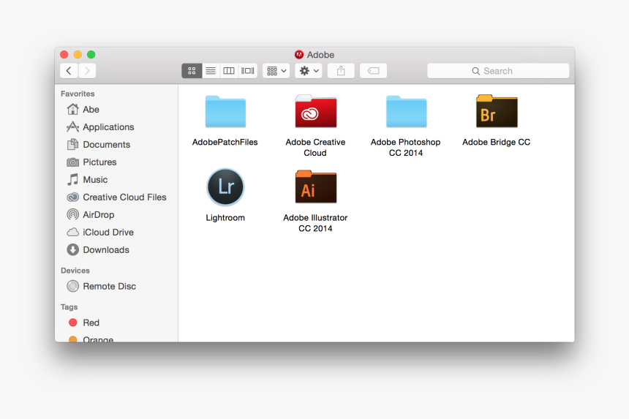
Task: Click the Share toolbar button
Action: (x=341, y=71)
